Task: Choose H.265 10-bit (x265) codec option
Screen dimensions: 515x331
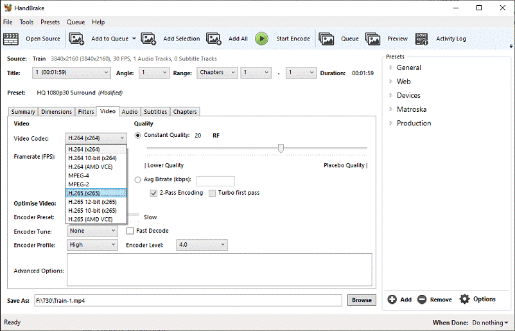Action: coord(96,211)
